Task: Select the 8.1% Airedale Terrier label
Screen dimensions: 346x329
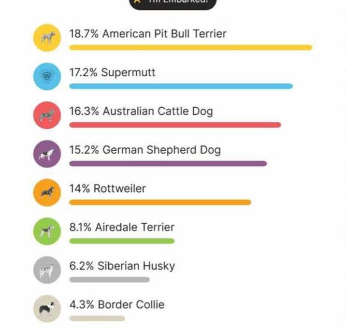Action: (122, 227)
